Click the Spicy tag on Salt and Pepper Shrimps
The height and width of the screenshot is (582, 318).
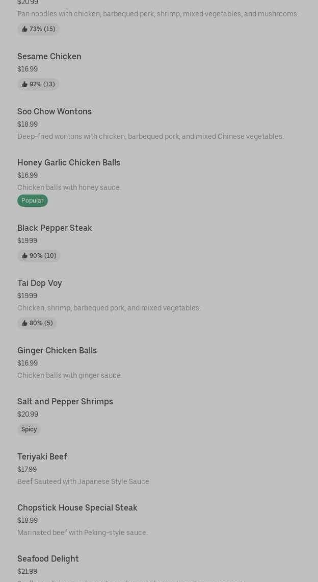point(29,429)
